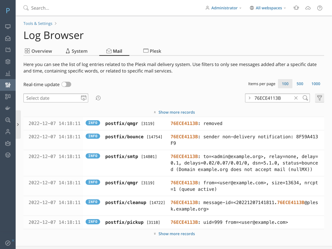This screenshot has height=249, width=332.
Task: Click bottom Show more records link
Action: [177, 234]
